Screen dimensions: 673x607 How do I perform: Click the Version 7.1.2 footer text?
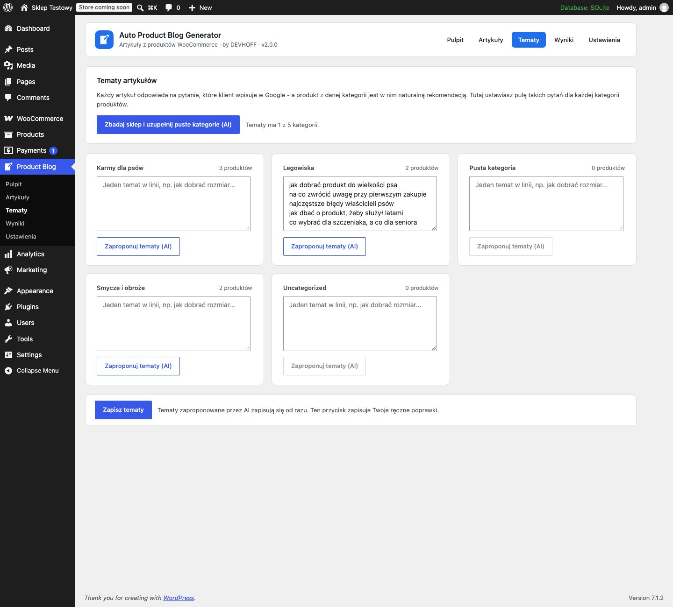coord(646,598)
